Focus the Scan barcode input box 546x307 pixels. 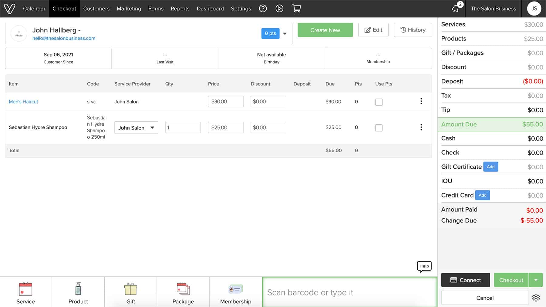click(349, 292)
